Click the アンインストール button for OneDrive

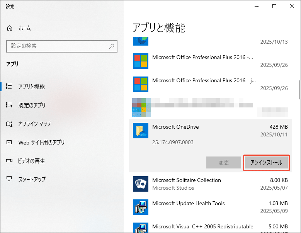pos(266,163)
